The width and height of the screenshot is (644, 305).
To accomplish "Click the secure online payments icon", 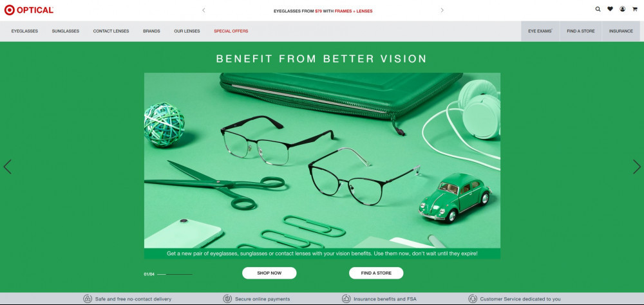I will click(227, 299).
